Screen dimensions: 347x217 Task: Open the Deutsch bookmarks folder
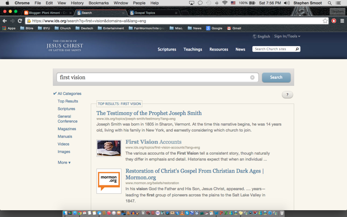point(84,28)
